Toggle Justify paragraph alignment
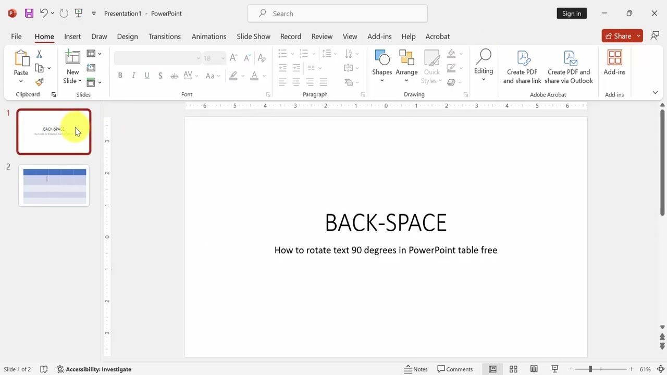 pos(323,82)
